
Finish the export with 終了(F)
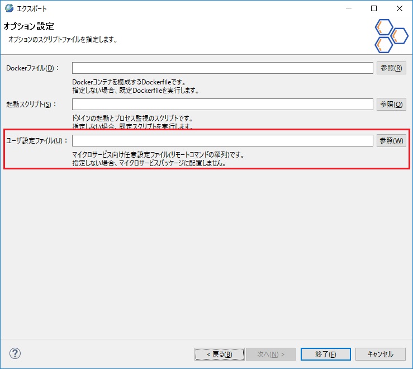325,354
